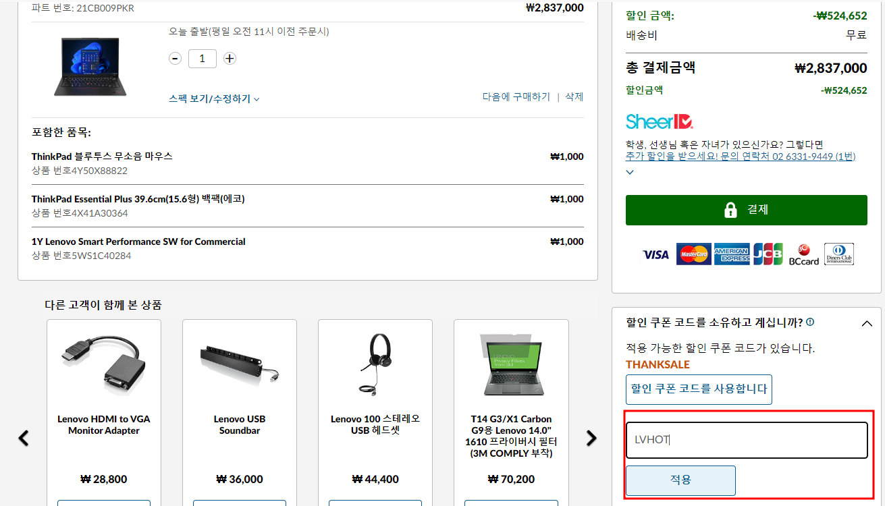
Task: Click the 할인 쿠폰 코드를 사용합니다 button
Action: tap(699, 389)
